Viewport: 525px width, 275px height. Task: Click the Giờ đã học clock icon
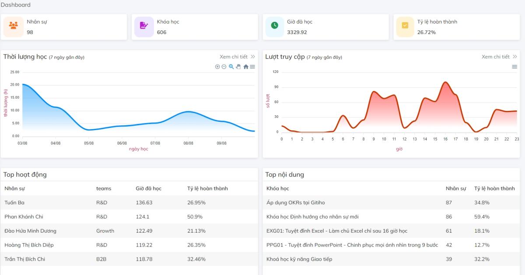pos(275,26)
